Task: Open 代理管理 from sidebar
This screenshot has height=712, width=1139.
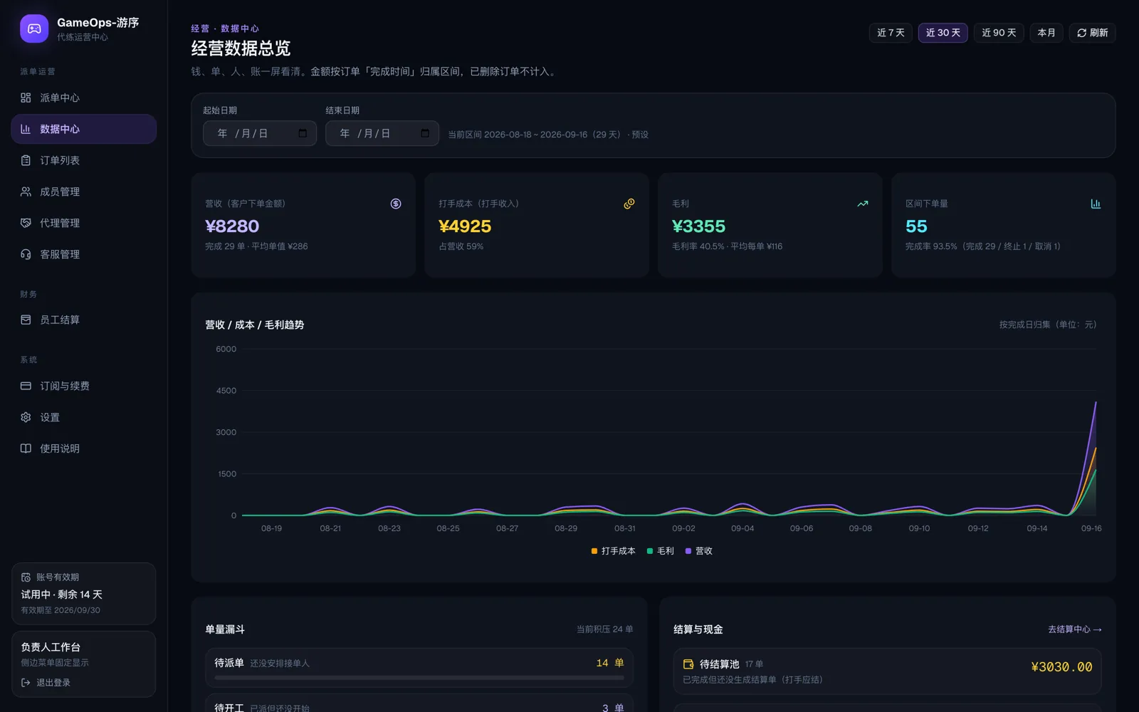Action: 83,223
